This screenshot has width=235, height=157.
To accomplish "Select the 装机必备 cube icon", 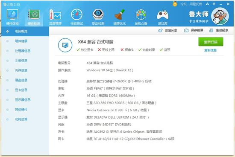I will pyautogui.click(x=141, y=17).
